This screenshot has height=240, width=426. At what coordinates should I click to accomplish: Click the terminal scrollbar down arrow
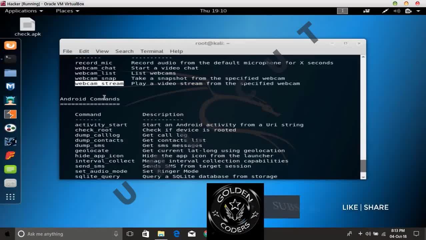(x=363, y=177)
